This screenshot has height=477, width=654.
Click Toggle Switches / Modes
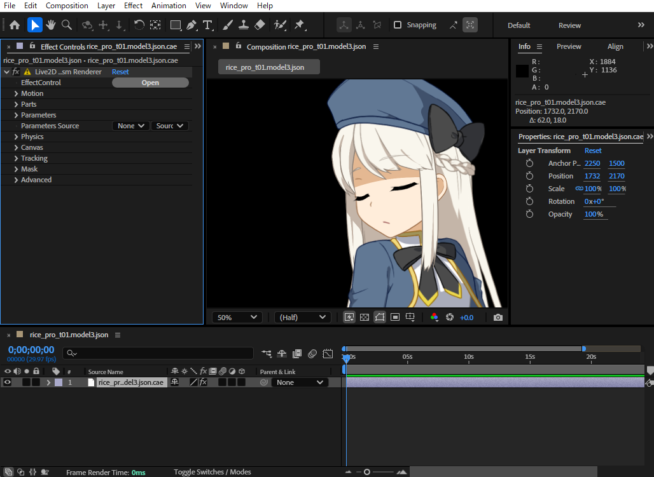212,471
